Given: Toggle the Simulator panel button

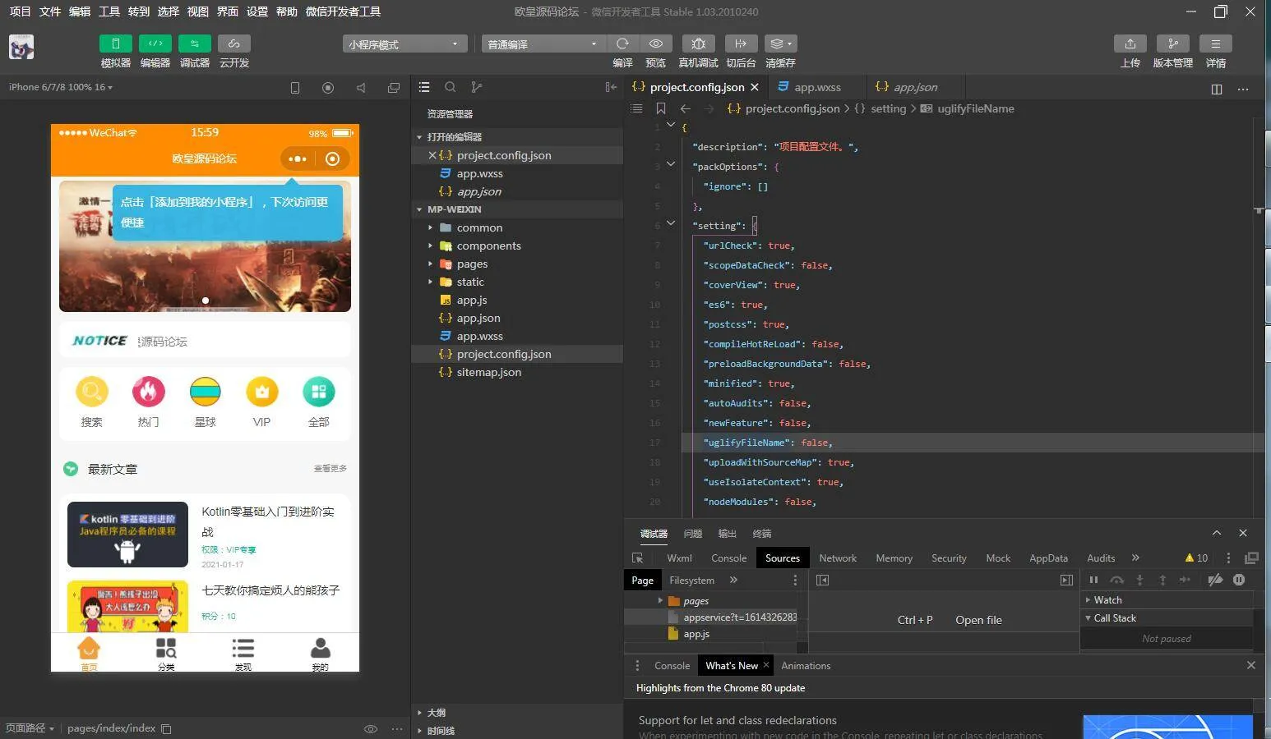Looking at the screenshot, I should point(116,44).
